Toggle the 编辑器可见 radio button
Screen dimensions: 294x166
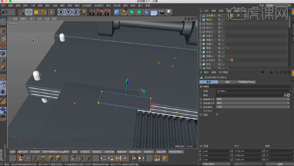tap(201, 99)
